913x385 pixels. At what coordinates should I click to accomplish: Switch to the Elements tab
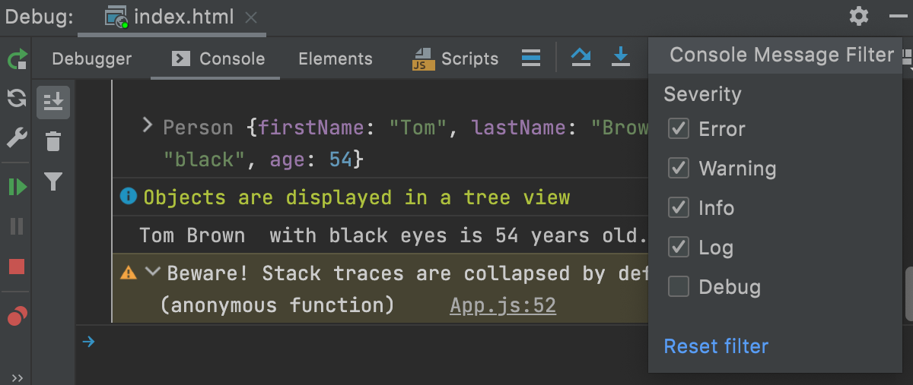[x=335, y=59]
